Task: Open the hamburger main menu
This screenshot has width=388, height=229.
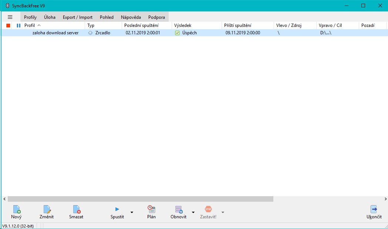Action: point(10,17)
